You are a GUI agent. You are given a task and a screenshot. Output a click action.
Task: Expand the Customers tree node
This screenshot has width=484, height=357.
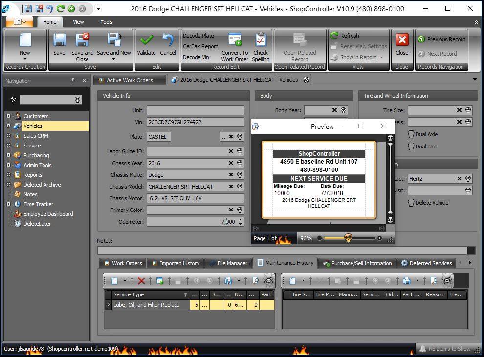(8, 116)
